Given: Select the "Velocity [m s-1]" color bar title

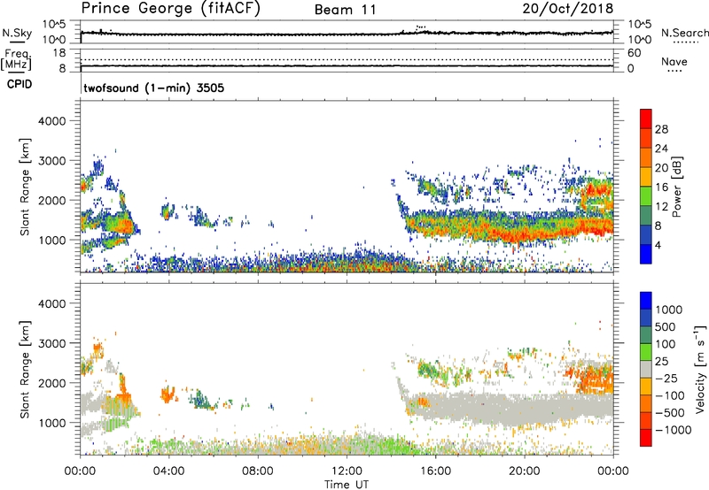Looking at the screenshot, I should click(x=700, y=370).
